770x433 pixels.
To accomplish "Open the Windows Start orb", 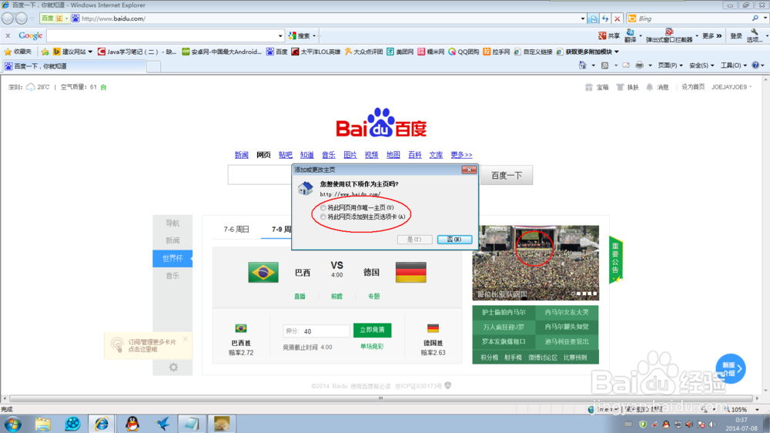I will (x=13, y=424).
